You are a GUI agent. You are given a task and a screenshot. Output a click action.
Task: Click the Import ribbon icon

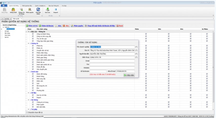click(x=55, y=10)
